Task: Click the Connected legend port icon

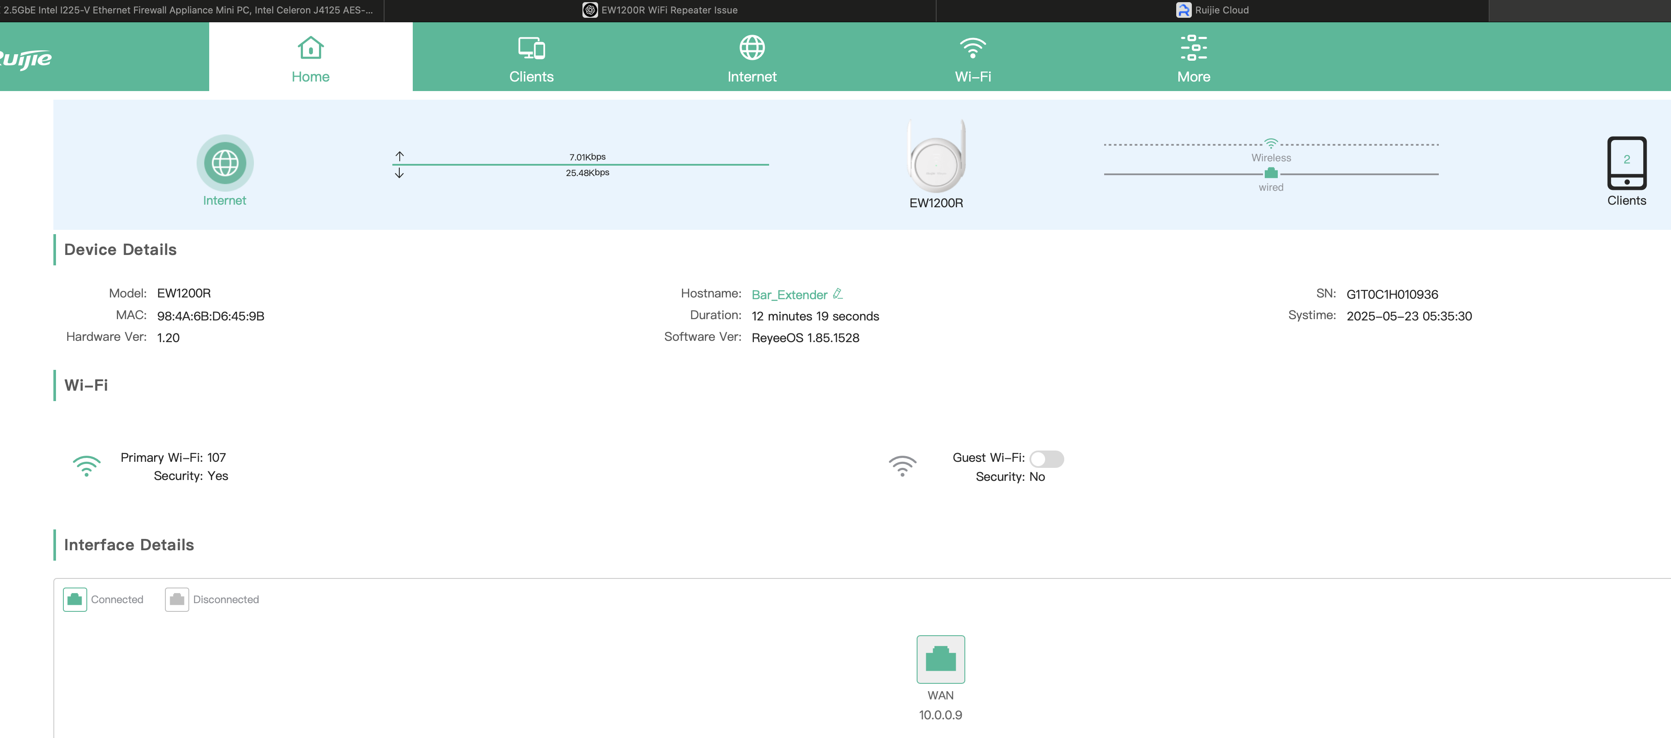Action: tap(75, 599)
